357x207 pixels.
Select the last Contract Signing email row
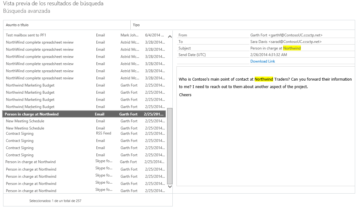click(x=20, y=155)
